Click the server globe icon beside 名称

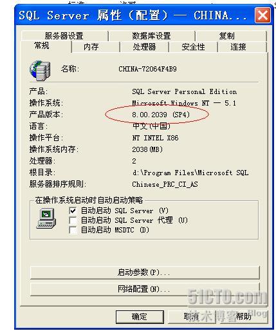click(40, 70)
